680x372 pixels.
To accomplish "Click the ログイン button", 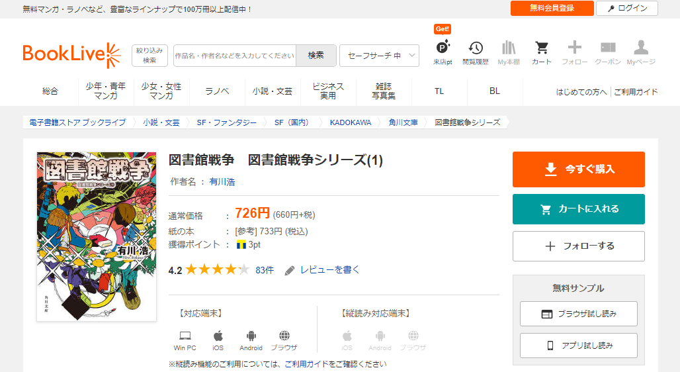I will click(627, 8).
